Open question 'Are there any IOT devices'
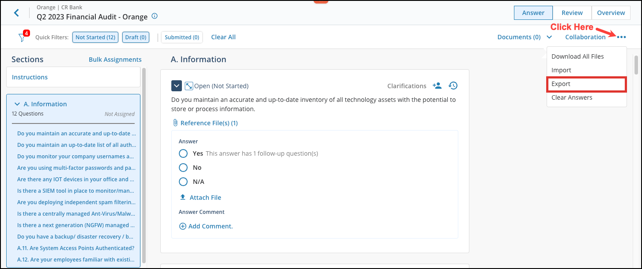 76,179
